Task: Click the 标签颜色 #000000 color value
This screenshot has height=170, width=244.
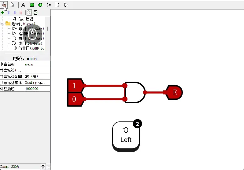Action: tap(37, 89)
